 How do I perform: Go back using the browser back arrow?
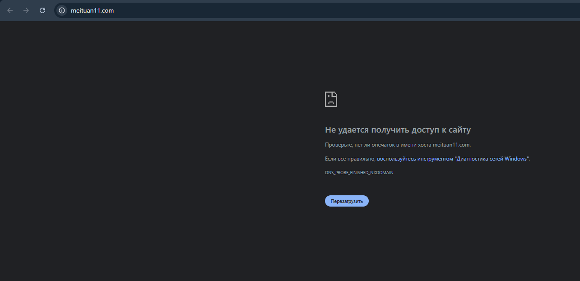coord(10,10)
